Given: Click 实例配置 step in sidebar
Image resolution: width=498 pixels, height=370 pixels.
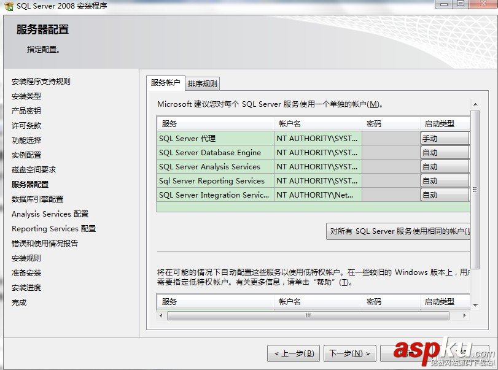Looking at the screenshot, I should click(26, 155).
